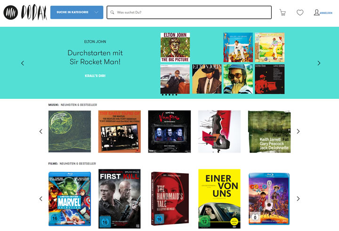Select the Einer von Uns film
The height and width of the screenshot is (231, 339).
pyautogui.click(x=219, y=198)
